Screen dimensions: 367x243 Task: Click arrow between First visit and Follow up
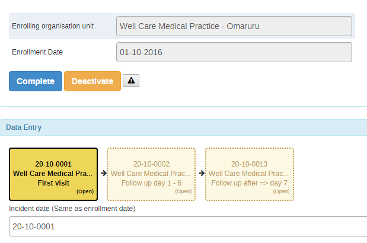tap(103, 174)
